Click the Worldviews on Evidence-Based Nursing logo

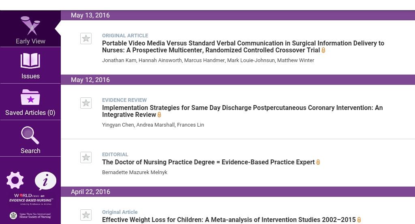point(31,199)
